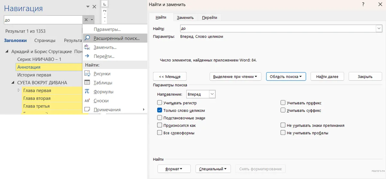
Task: Click the Navigation search input field
Action: 43,20
